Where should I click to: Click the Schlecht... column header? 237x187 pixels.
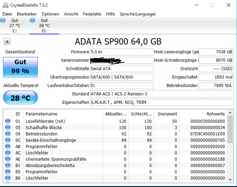141,114
